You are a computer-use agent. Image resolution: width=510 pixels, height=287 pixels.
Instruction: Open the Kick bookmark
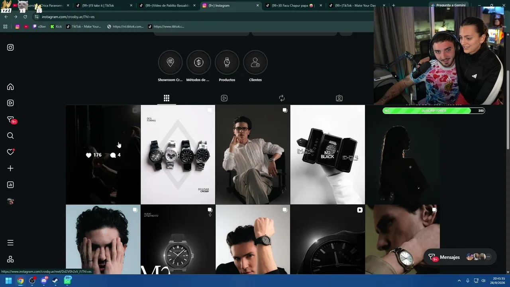click(x=56, y=27)
